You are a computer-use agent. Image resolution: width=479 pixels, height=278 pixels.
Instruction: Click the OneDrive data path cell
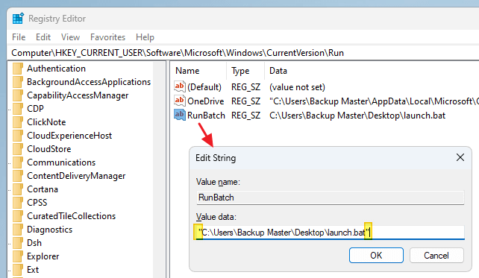click(x=374, y=101)
